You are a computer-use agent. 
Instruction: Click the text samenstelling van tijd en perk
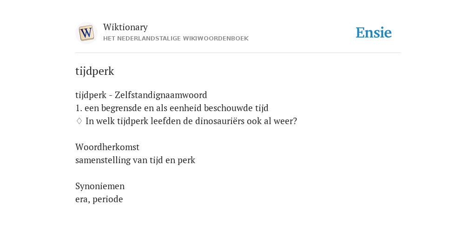(135, 160)
